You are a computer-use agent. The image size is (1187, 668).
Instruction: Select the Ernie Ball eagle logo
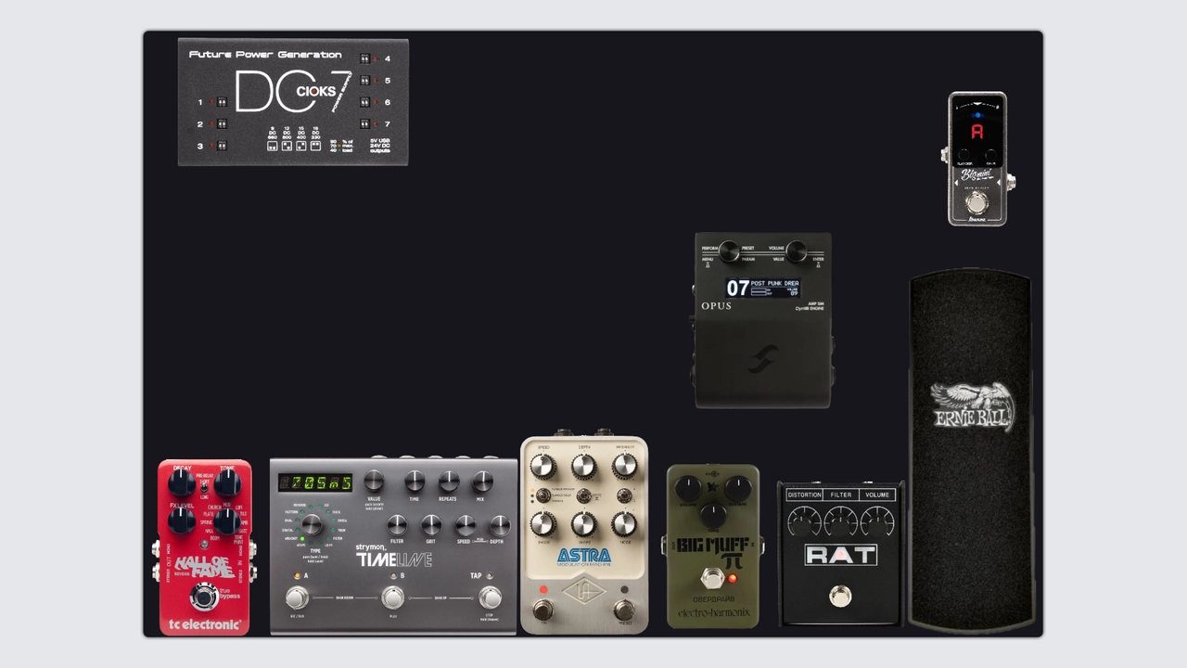pyautogui.click(x=972, y=406)
